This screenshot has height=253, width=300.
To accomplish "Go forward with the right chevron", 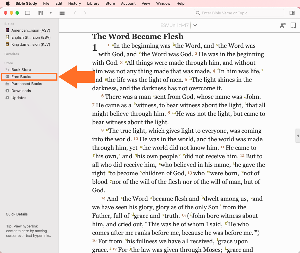I will (x=85, y=13).
